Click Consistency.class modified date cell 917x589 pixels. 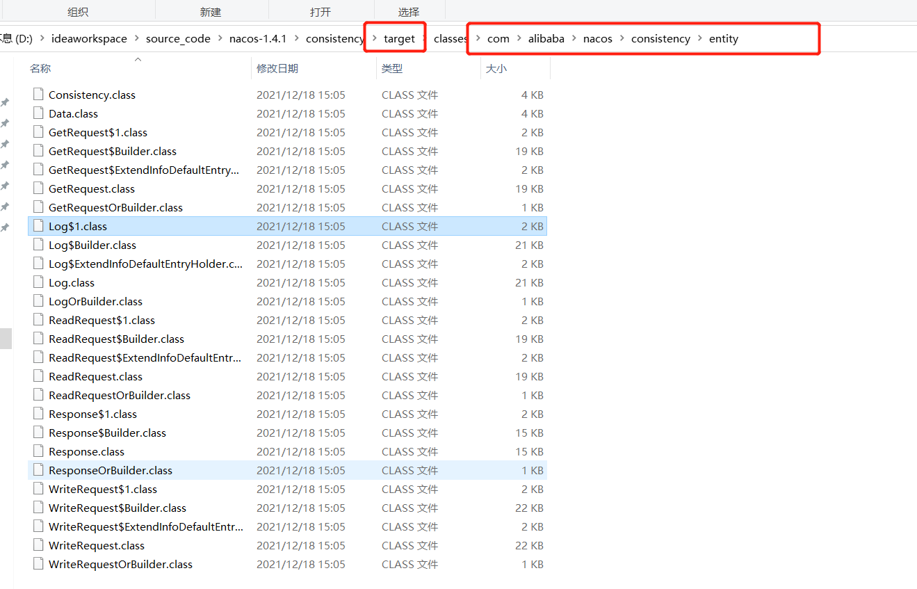coord(301,95)
